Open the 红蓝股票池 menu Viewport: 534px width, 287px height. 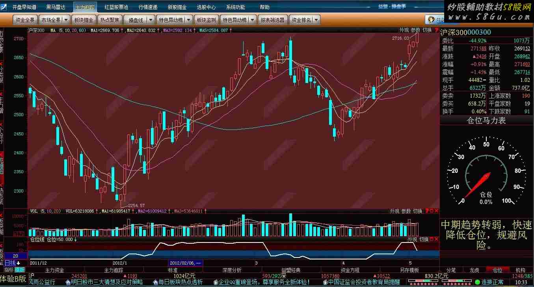click(116, 7)
